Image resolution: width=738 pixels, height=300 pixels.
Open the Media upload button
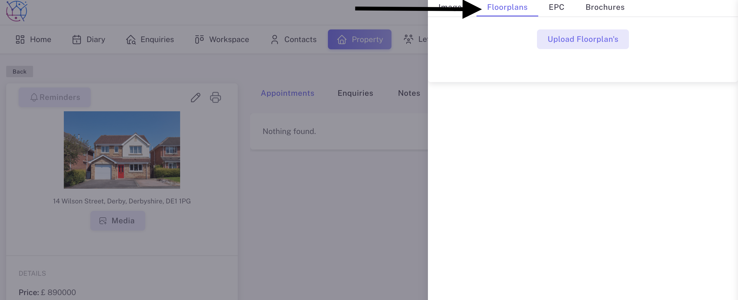pos(118,220)
